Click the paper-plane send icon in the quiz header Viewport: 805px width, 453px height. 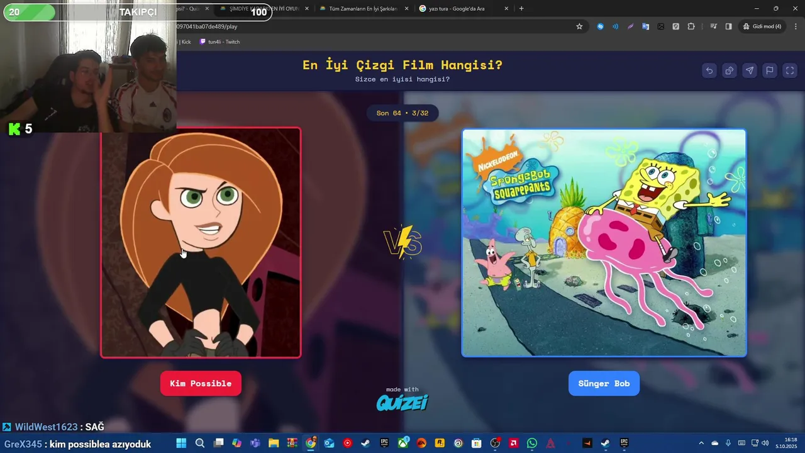click(750, 70)
